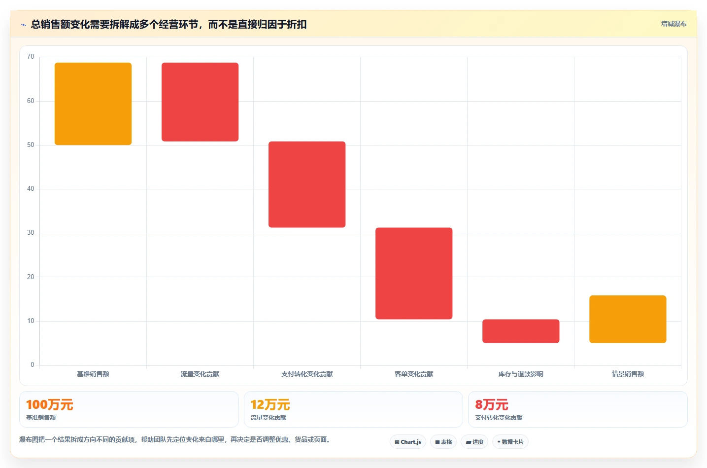Click the lightning icon beside the title

[x=23, y=25]
